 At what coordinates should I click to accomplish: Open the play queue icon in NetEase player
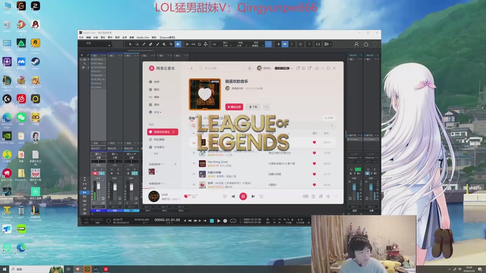click(261, 196)
